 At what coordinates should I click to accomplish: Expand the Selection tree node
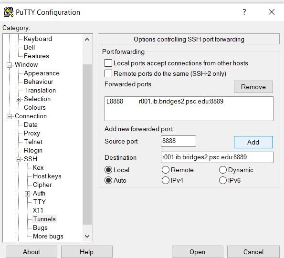coord(18,99)
